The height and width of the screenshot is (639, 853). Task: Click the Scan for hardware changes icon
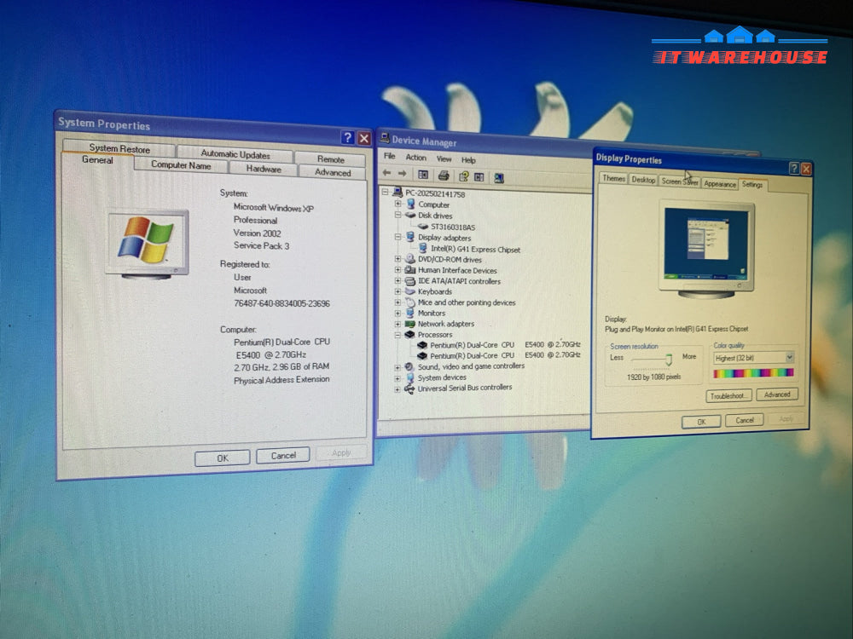point(498,178)
